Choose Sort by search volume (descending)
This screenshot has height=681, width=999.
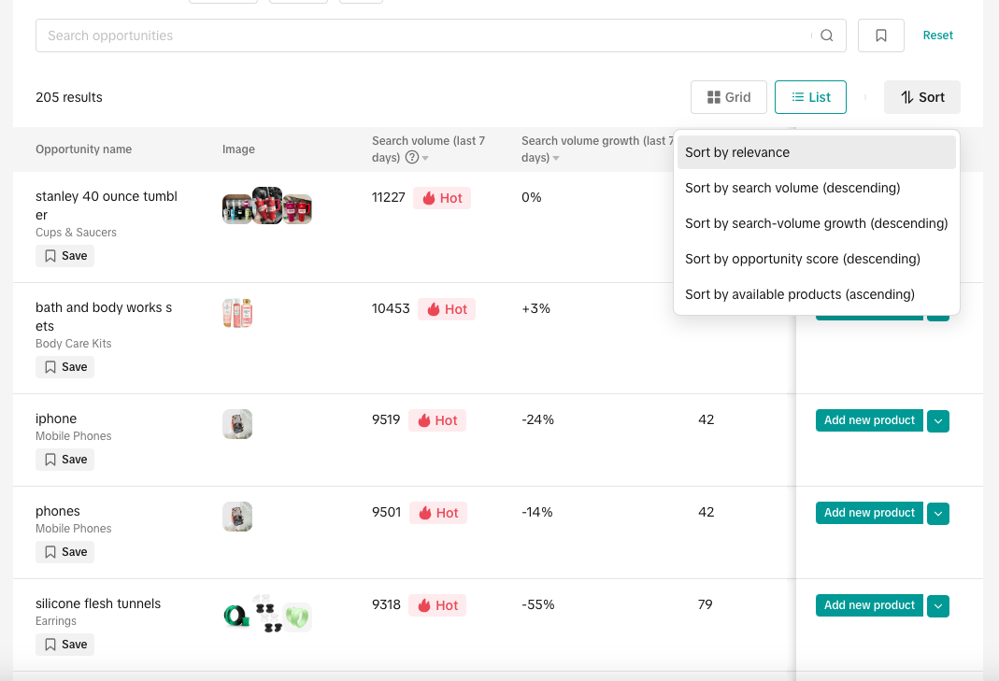click(792, 188)
